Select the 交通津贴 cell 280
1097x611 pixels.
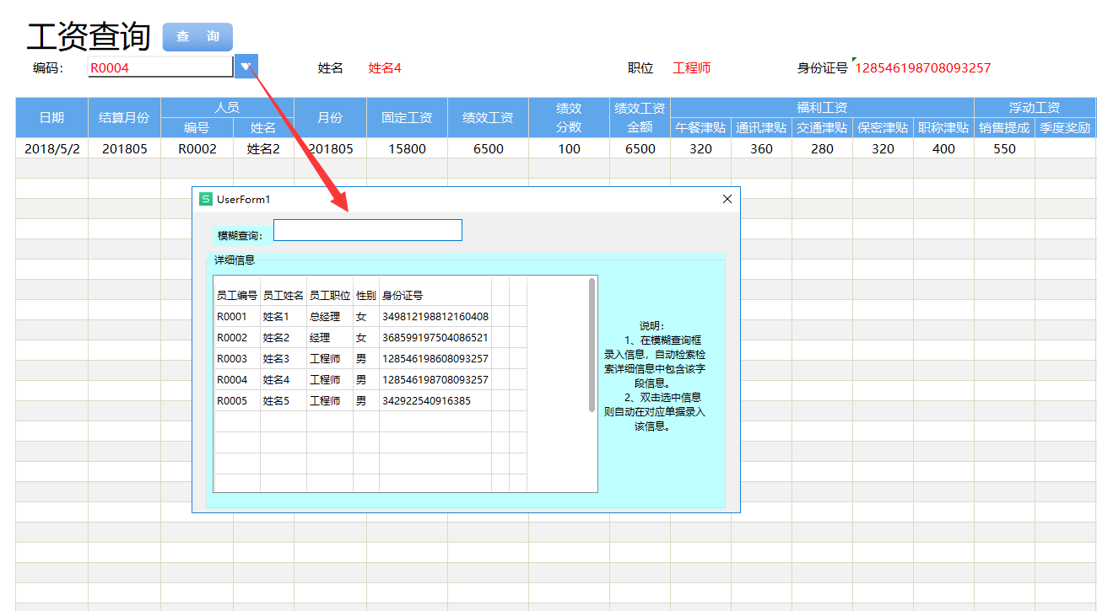pyautogui.click(x=823, y=148)
